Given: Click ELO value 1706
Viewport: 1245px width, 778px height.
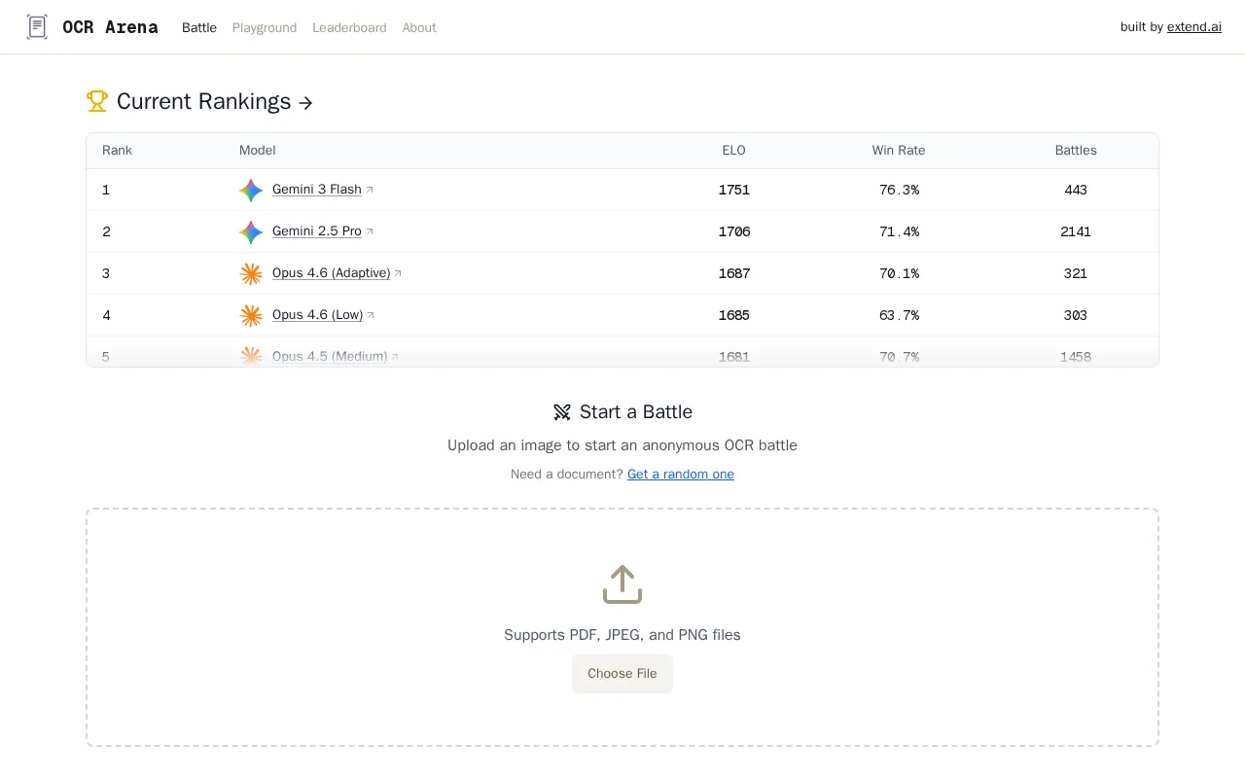Looking at the screenshot, I should (x=734, y=231).
